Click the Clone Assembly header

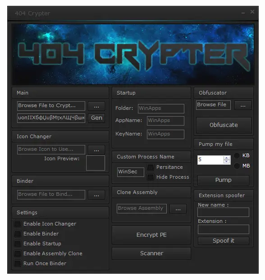click(151, 192)
